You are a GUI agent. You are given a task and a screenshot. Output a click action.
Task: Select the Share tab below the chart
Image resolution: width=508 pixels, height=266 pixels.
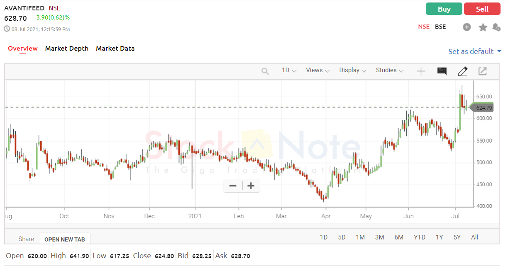coord(26,239)
